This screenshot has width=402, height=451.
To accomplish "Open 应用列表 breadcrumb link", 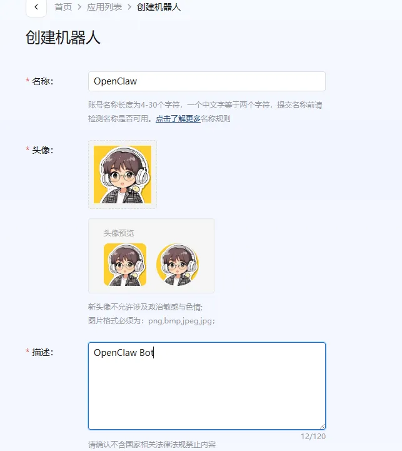I will (104, 7).
